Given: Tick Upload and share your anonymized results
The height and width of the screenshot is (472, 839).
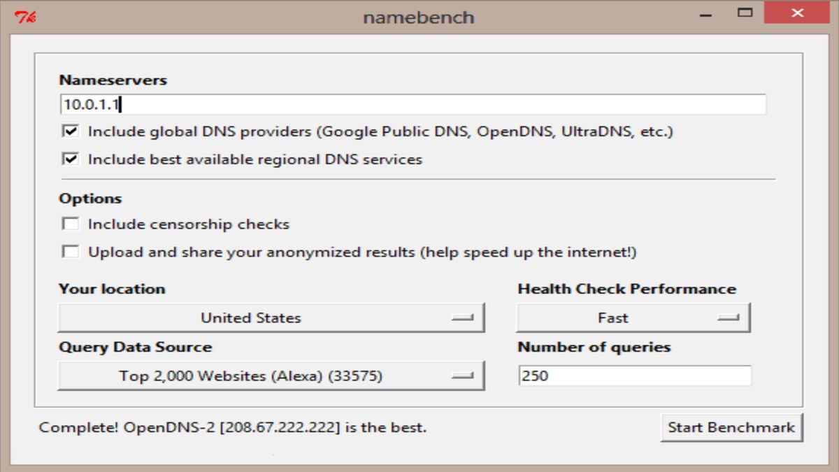Looking at the screenshot, I should 71,252.
